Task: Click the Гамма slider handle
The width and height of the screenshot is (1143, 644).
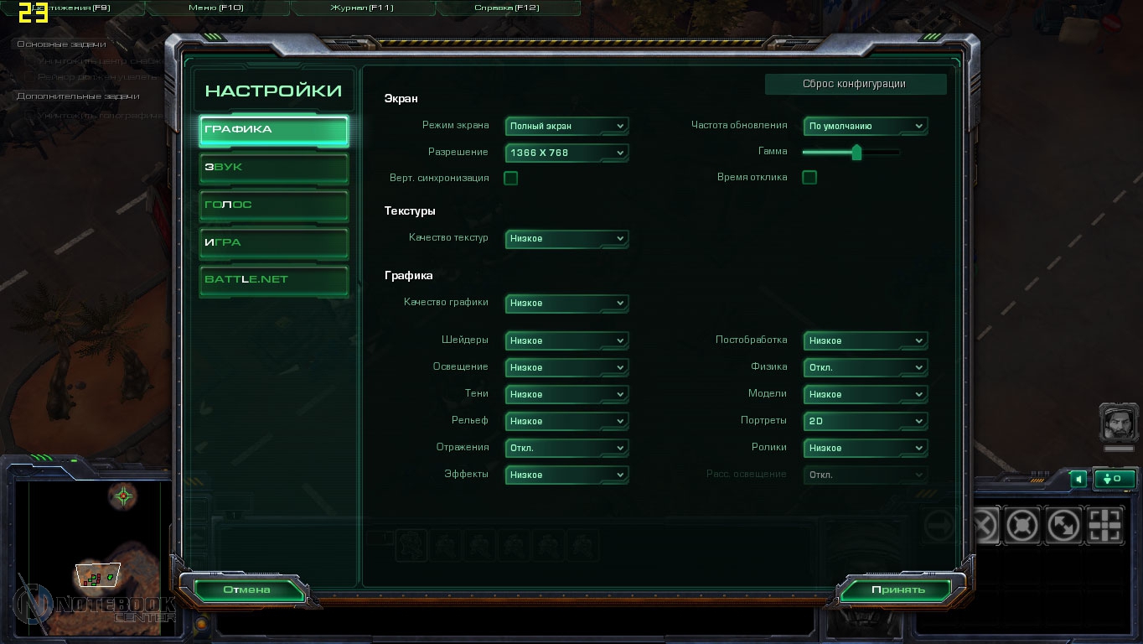Action: coord(856,153)
